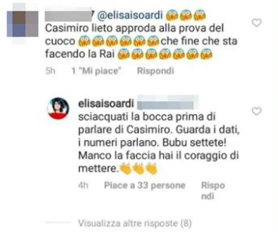Click the @elisaisoardi mention in first comment
278x238 pixels.
(130, 15)
